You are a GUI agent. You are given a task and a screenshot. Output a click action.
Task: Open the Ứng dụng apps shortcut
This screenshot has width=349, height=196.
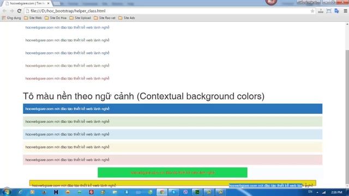pyautogui.click(x=11, y=18)
